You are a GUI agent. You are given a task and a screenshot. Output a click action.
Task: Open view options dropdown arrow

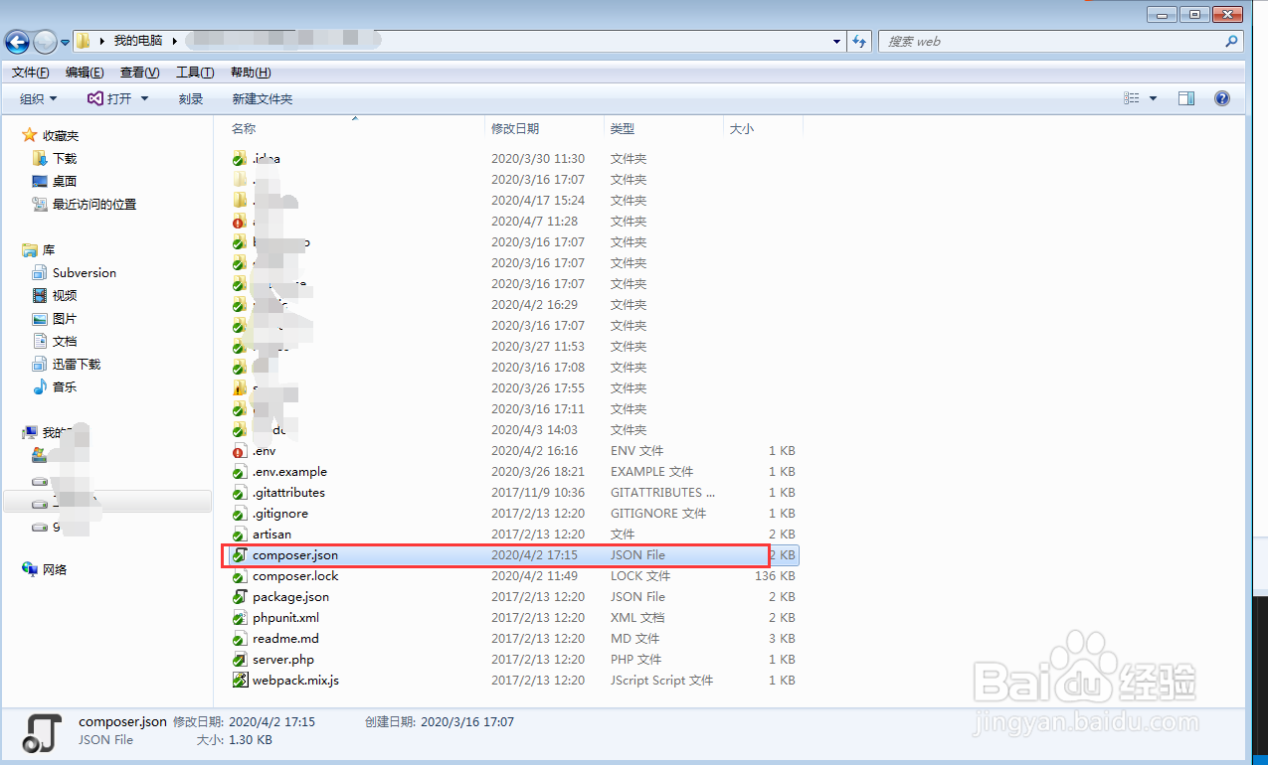pyautogui.click(x=1154, y=98)
